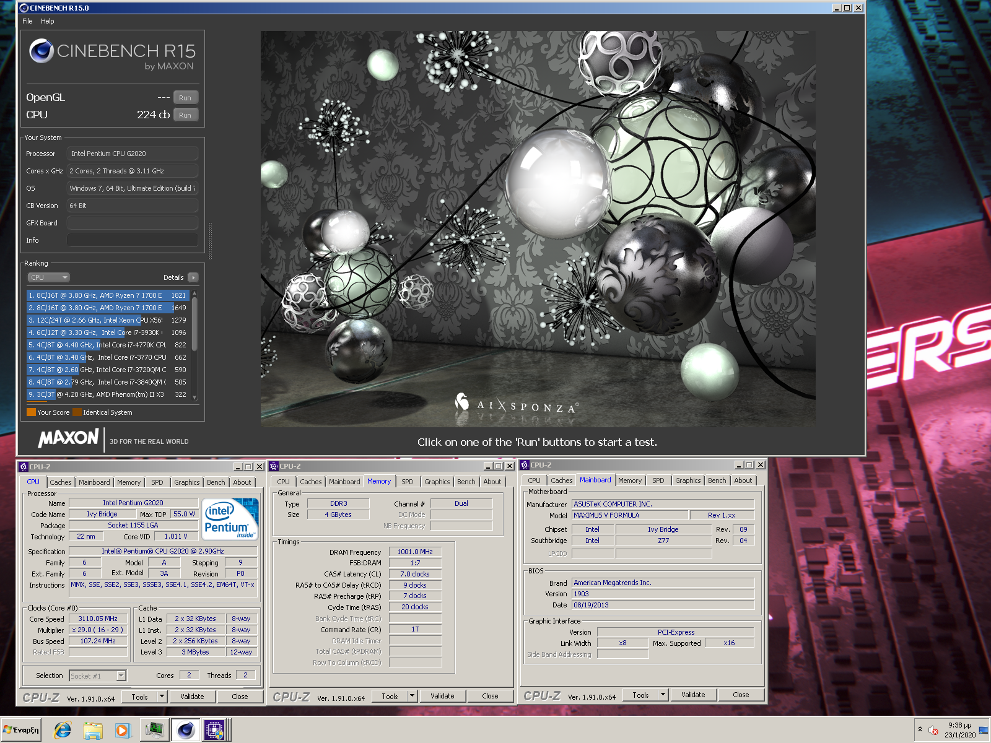This screenshot has width=991, height=743.
Task: Open Tools dropdown arrow in left CPU-Z window
Action: coord(162,697)
